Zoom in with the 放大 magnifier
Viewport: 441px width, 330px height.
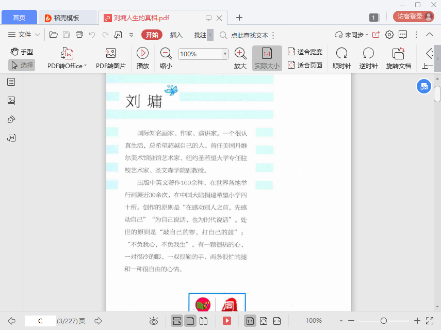point(240,58)
